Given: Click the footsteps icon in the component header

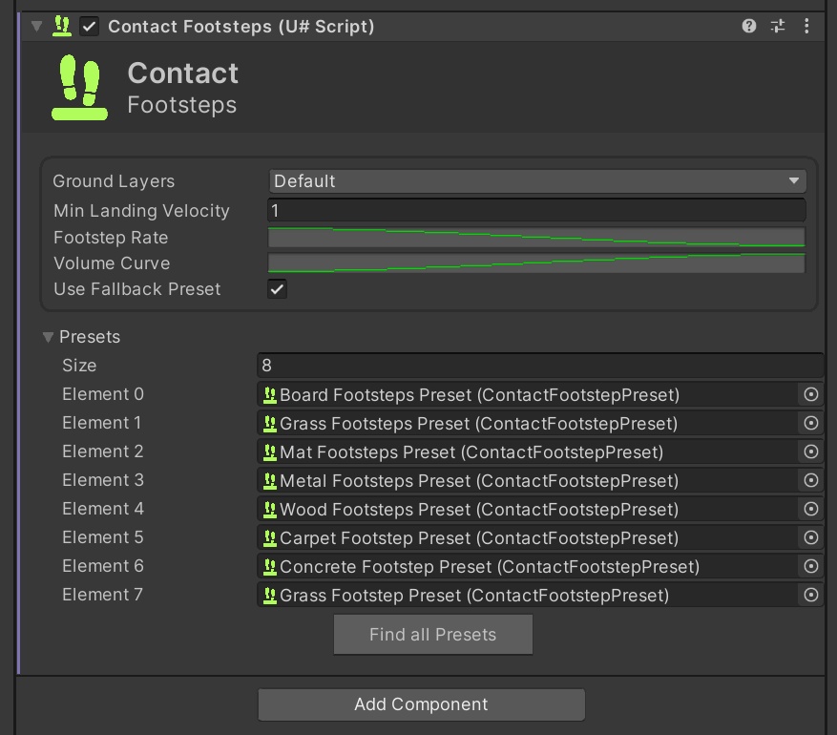Looking at the screenshot, I should pyautogui.click(x=60, y=26).
